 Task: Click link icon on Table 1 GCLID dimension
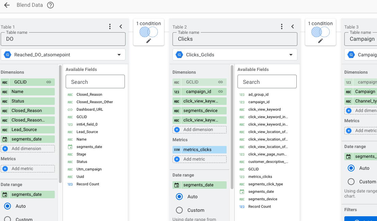[x=49, y=82]
